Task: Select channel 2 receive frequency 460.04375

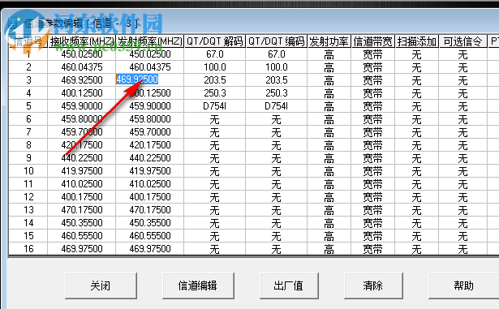Action: pyautogui.click(x=82, y=67)
